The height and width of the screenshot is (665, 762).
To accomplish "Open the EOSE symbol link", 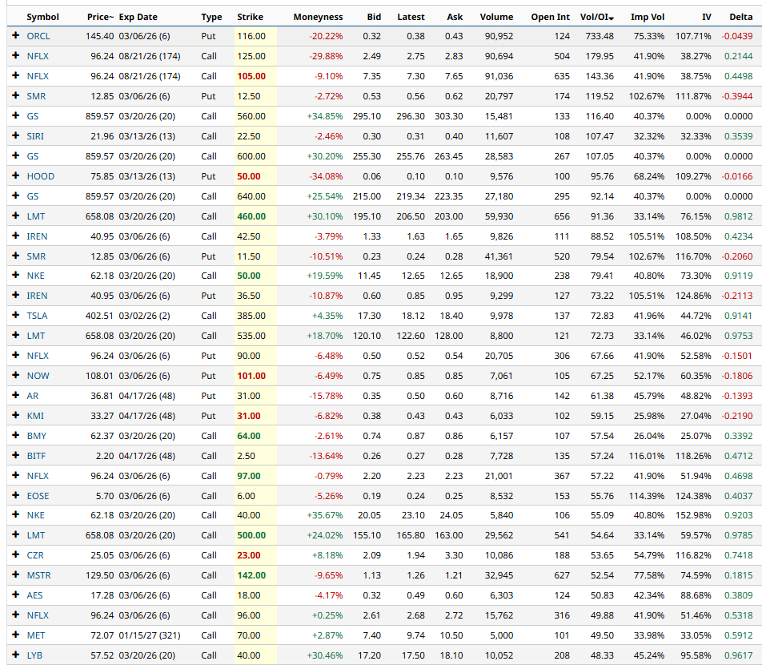I will (x=38, y=496).
